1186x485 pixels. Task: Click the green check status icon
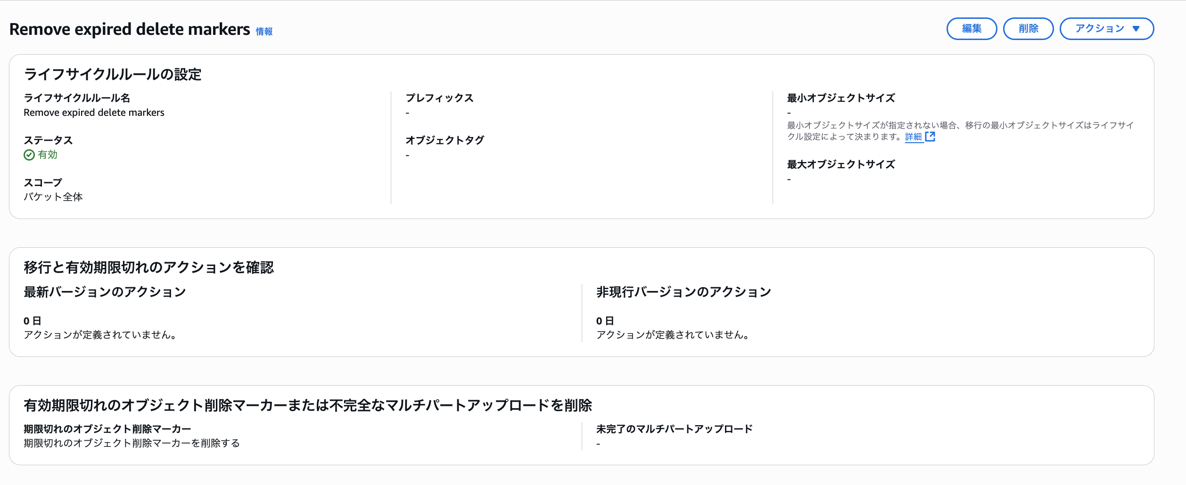point(29,155)
